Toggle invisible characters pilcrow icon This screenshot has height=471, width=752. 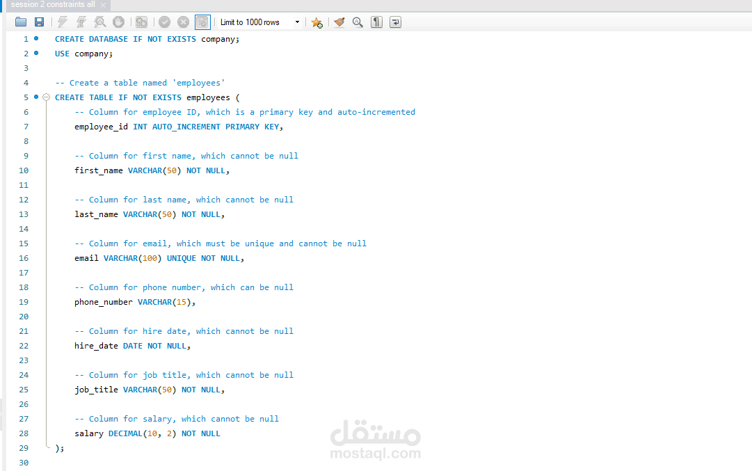(x=376, y=22)
